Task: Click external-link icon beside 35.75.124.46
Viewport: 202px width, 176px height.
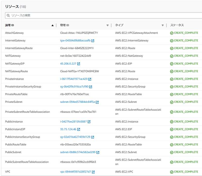Action: pos(79,129)
